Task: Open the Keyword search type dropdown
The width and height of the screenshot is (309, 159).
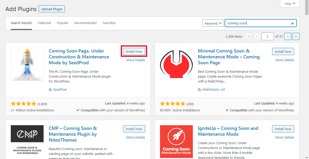Action: coord(213,23)
